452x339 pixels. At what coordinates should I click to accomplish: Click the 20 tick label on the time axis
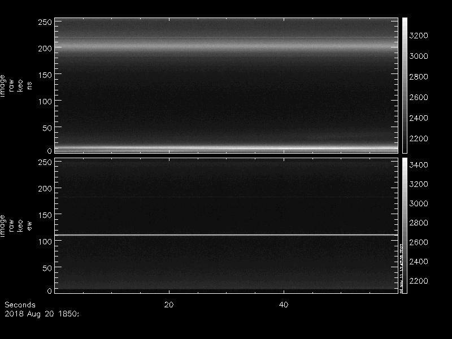[168, 305]
